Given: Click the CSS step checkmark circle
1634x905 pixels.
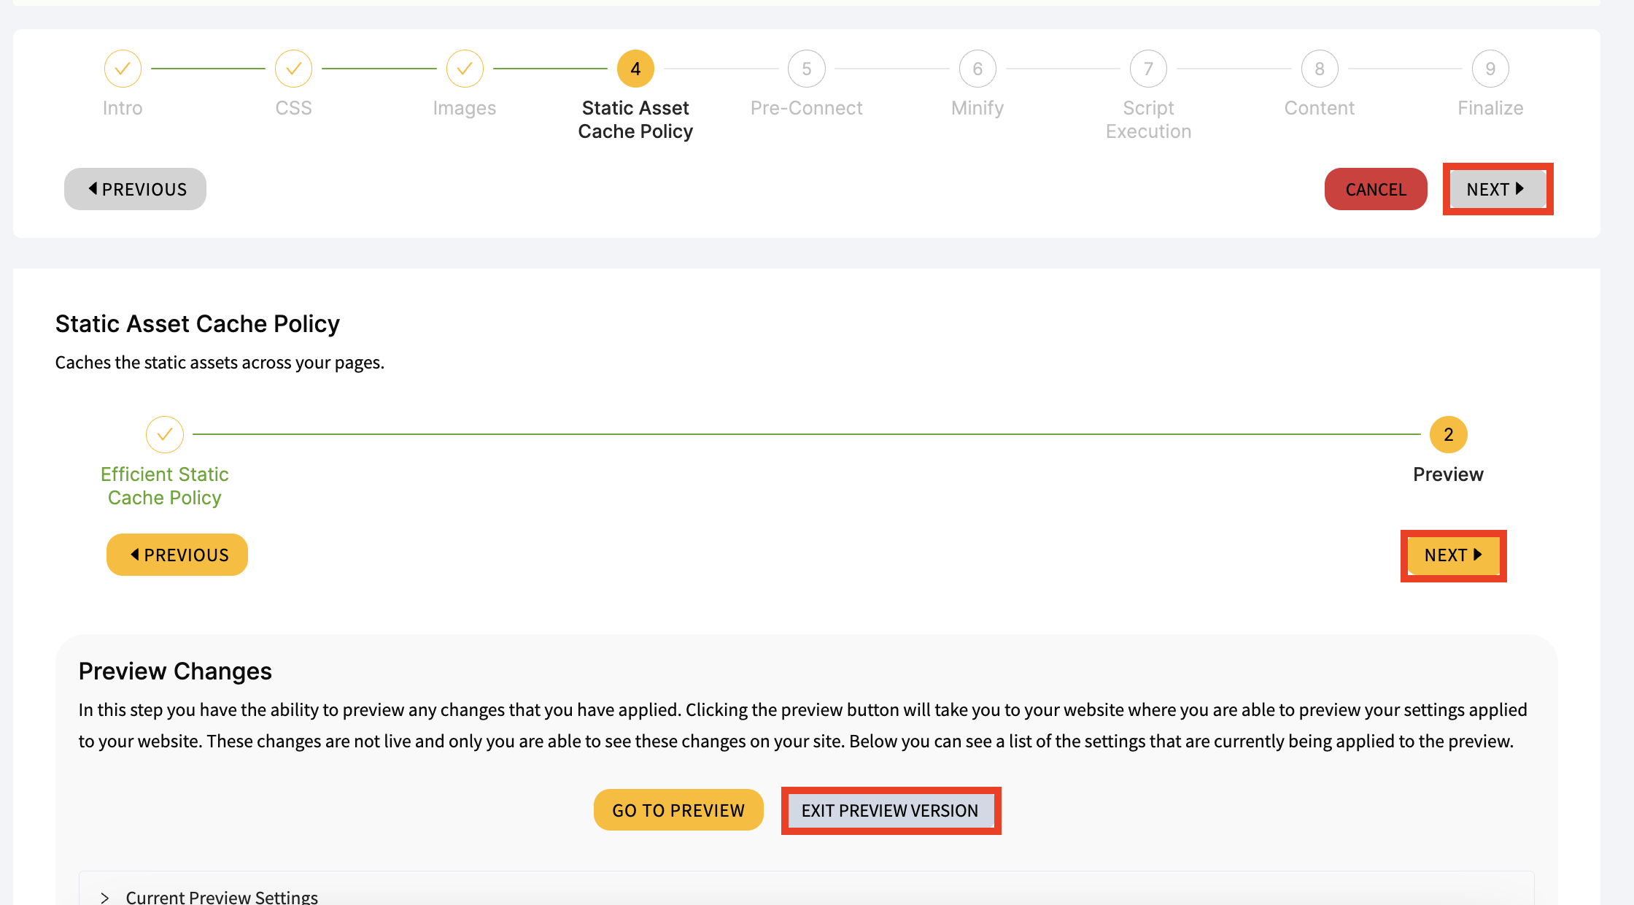Looking at the screenshot, I should tap(293, 69).
